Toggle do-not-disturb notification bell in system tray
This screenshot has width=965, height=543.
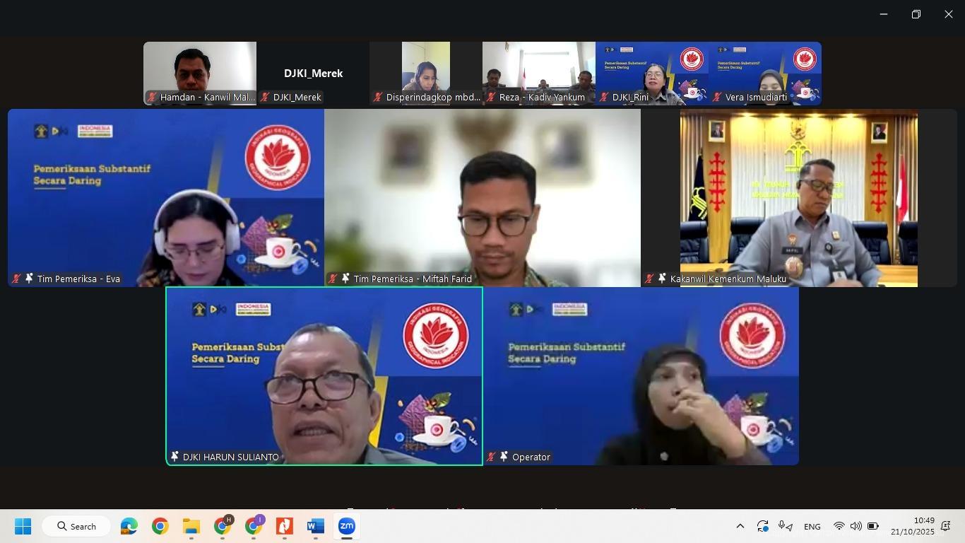point(945,527)
